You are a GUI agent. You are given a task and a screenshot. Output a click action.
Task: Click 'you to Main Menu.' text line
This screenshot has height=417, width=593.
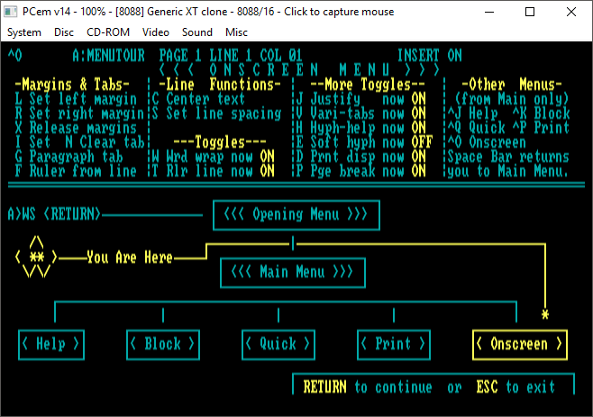[508, 171]
